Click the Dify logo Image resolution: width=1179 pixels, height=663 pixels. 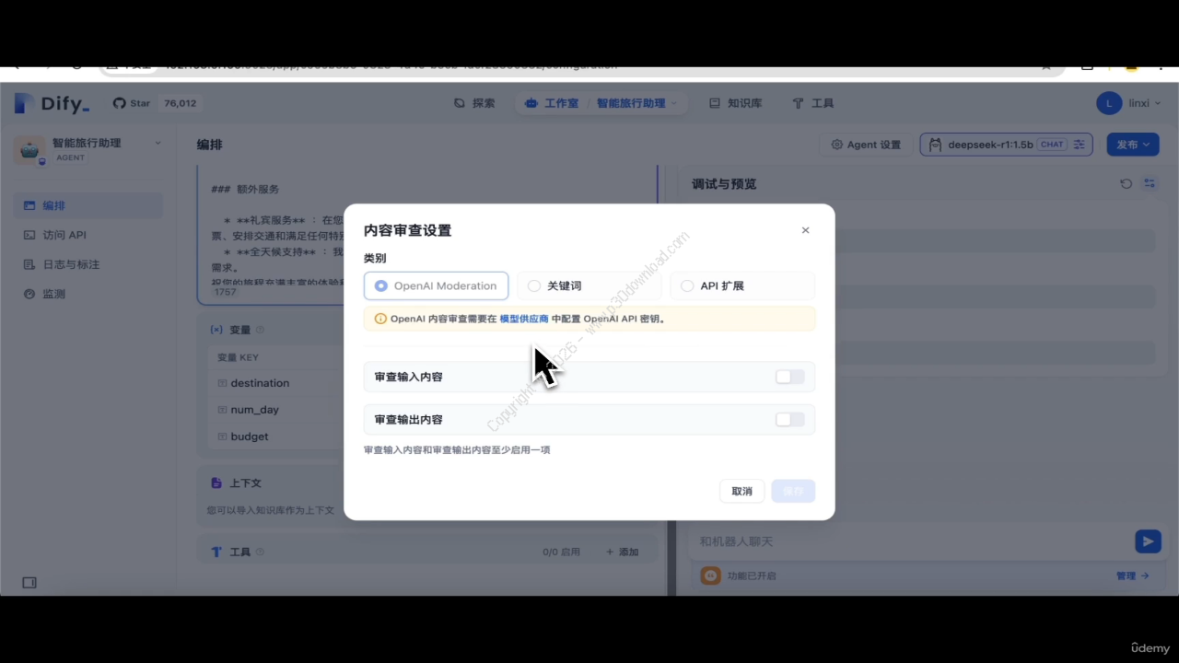(x=53, y=103)
